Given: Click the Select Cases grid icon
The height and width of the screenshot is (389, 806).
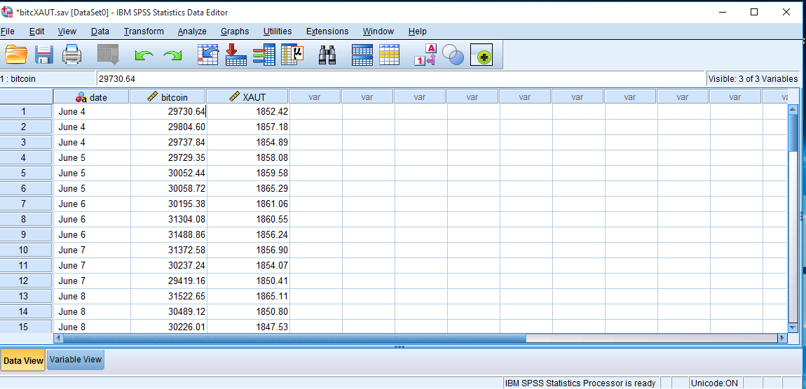Looking at the screenshot, I should click(x=389, y=55).
